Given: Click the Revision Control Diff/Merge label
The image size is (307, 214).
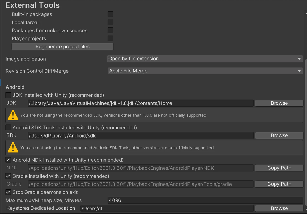Looking at the screenshot, I should point(37,71).
